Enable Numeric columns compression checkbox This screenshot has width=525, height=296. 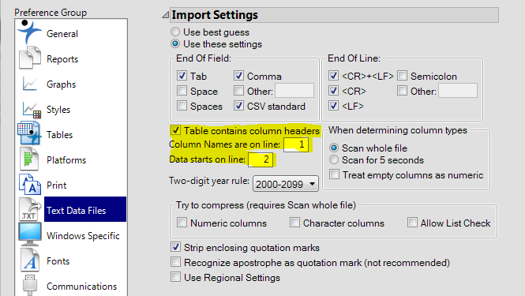[x=182, y=222]
